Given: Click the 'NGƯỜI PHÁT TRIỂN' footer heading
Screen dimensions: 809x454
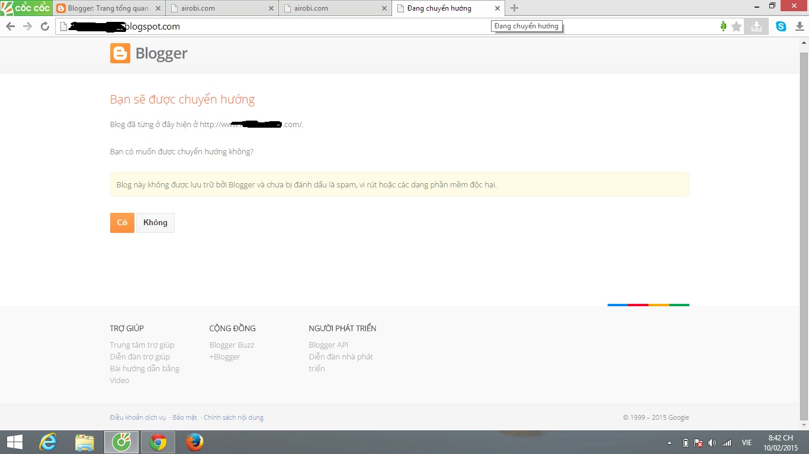Looking at the screenshot, I should (343, 328).
